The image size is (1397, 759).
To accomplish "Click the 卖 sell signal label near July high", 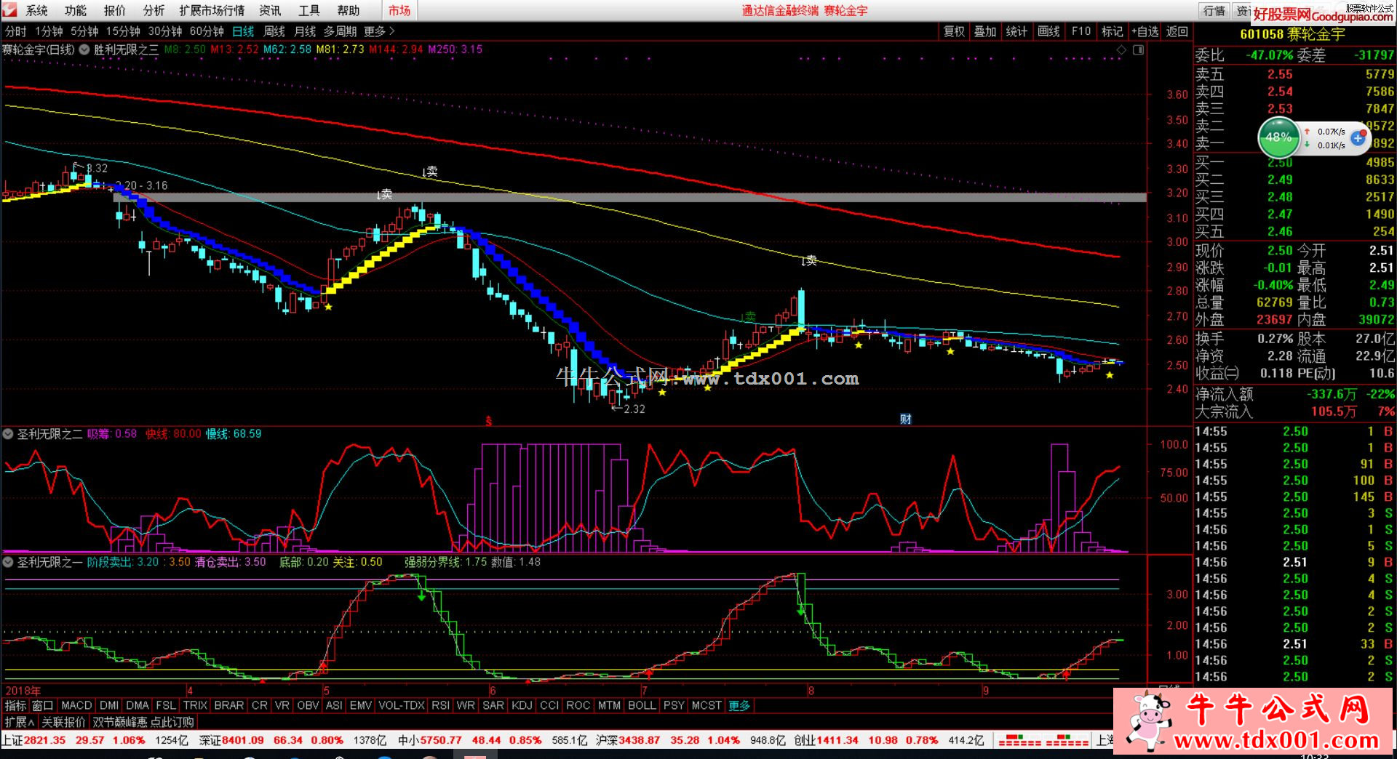I will [809, 260].
